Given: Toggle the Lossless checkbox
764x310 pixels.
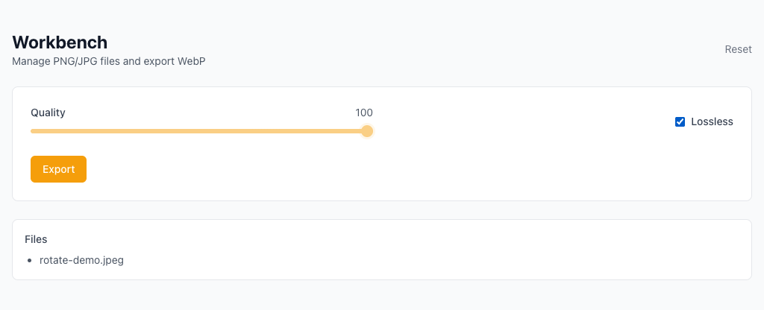Looking at the screenshot, I should [x=680, y=121].
